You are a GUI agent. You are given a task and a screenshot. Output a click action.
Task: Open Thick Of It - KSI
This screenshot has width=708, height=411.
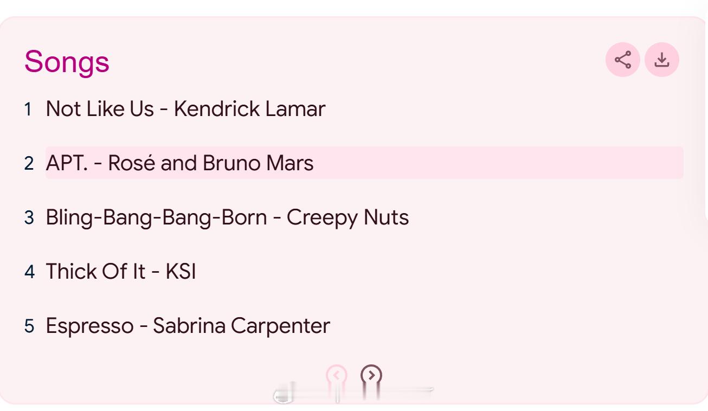pos(121,271)
